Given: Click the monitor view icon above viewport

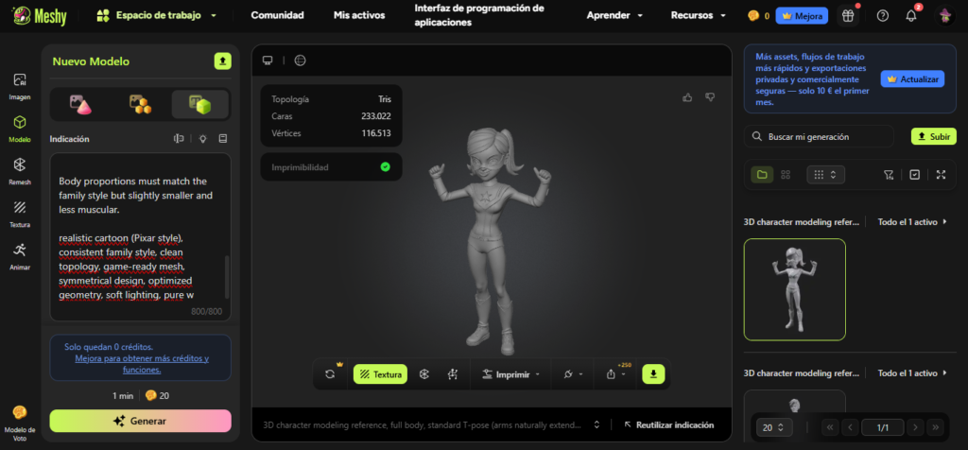Looking at the screenshot, I should [x=268, y=61].
